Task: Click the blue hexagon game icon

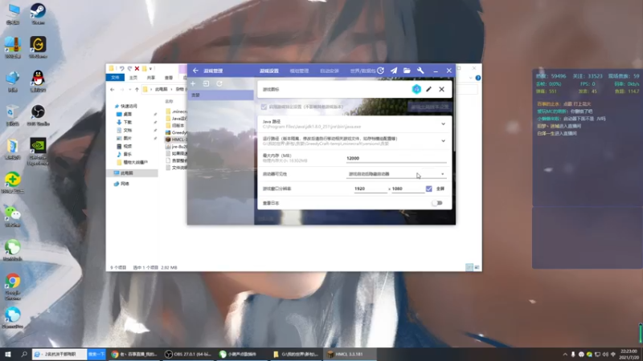Action: point(416,89)
